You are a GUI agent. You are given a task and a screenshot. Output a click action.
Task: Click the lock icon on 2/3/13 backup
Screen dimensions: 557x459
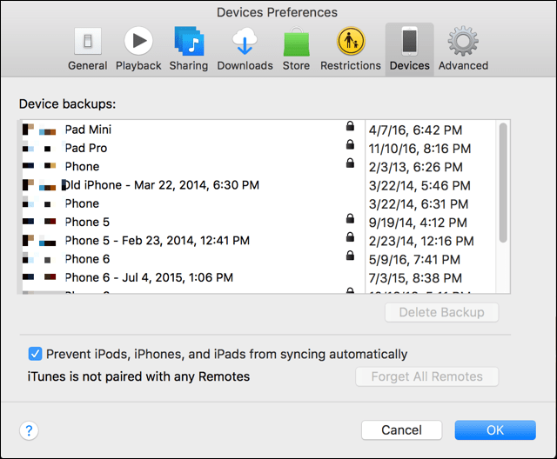tap(350, 163)
